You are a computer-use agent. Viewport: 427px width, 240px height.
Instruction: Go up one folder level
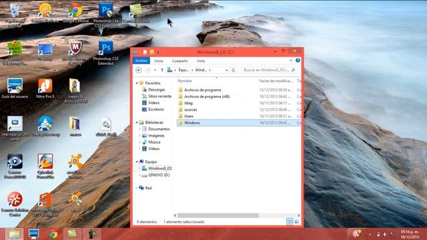(162, 70)
